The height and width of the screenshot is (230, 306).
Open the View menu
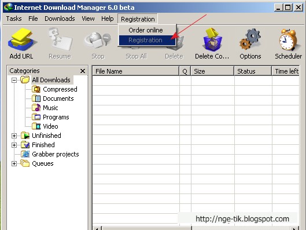[88, 19]
